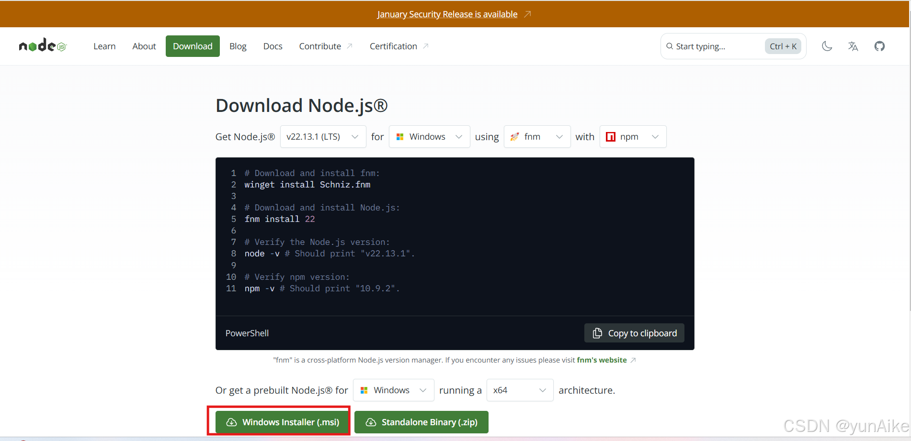Click the Node.js logo
The image size is (911, 441).
43,45
